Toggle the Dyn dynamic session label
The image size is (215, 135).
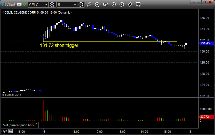coord(4,131)
